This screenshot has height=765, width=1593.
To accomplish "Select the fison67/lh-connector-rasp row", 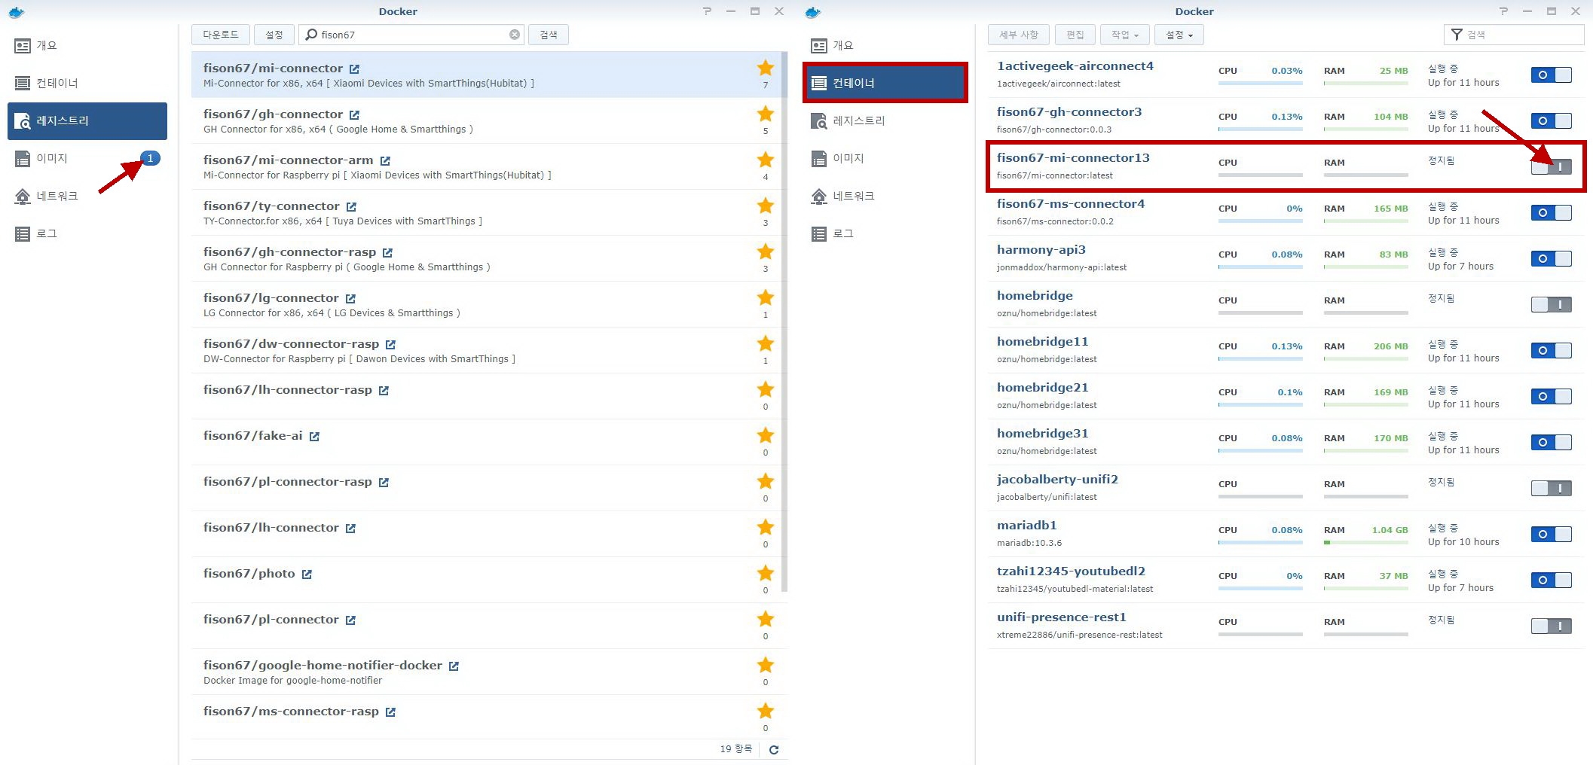I will point(486,396).
